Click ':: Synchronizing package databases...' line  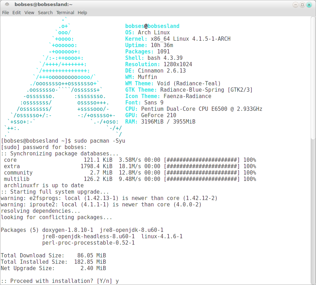60,154
